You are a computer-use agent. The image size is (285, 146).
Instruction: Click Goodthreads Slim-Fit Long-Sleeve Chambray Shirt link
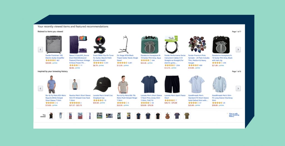(x=222, y=98)
